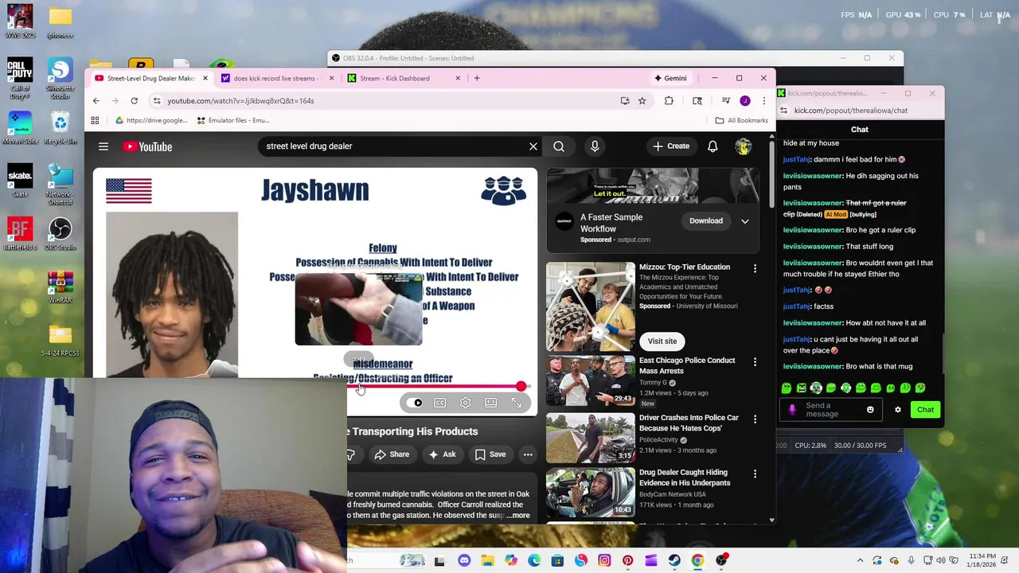Enter video fullscreen mode
The width and height of the screenshot is (1019, 573).
point(516,403)
